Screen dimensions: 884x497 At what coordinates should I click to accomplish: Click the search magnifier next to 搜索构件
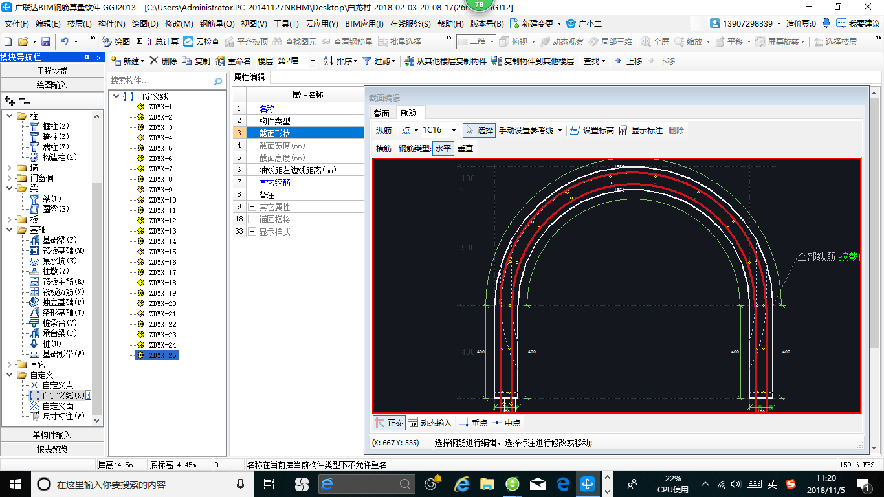(x=218, y=82)
